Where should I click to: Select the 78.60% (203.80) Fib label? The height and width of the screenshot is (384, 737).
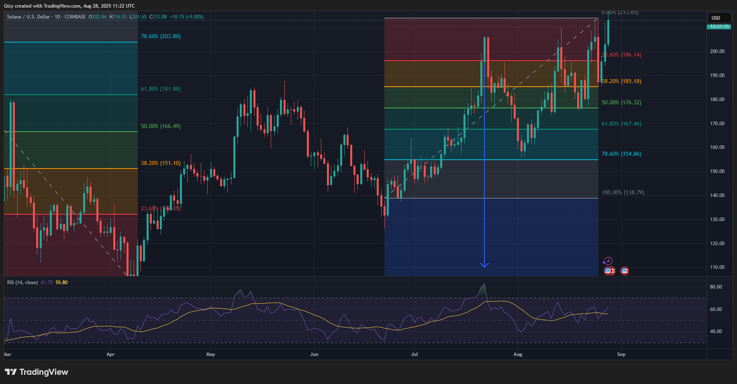click(x=161, y=36)
